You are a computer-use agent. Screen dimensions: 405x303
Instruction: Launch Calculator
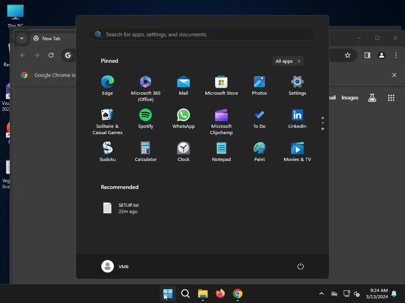(146, 152)
